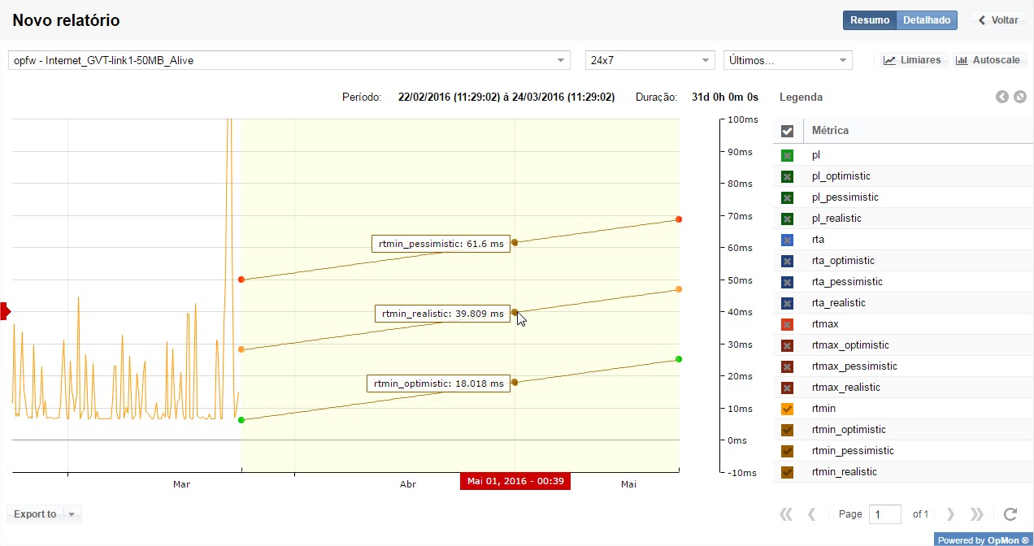Select the Resumo view tab
The image size is (1034, 546).
tap(869, 20)
